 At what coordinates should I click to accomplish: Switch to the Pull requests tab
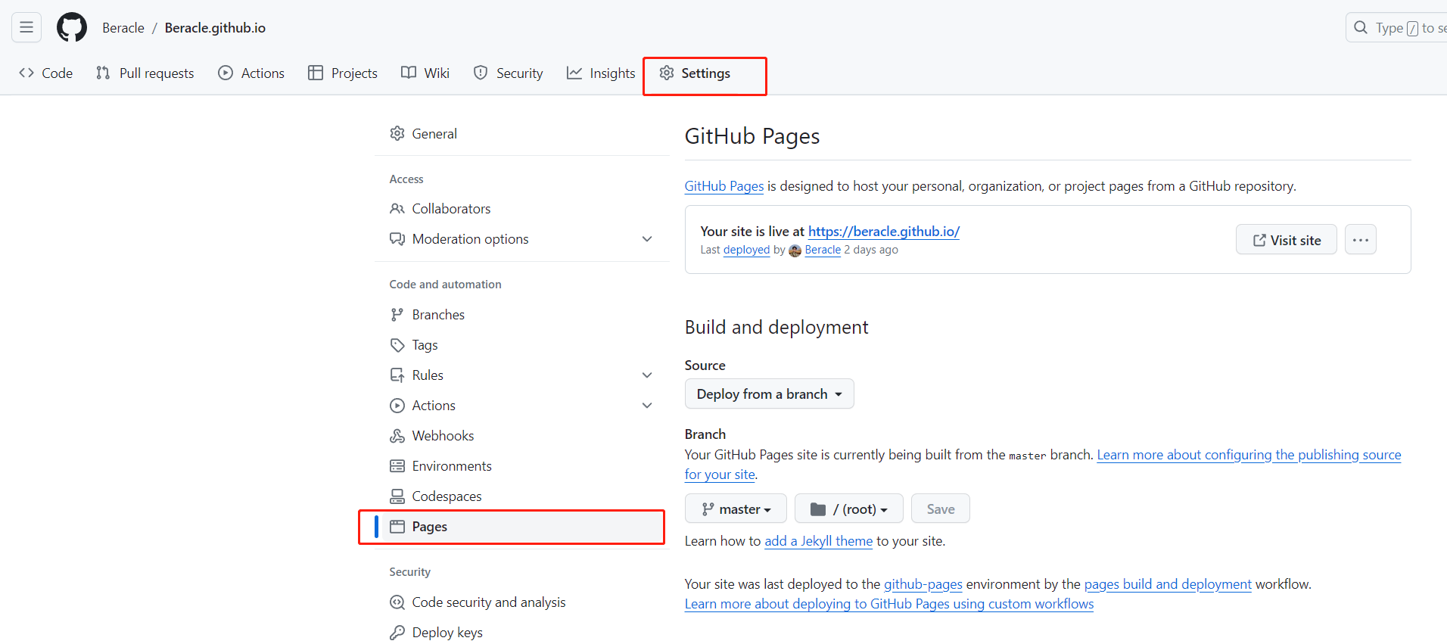(x=145, y=73)
